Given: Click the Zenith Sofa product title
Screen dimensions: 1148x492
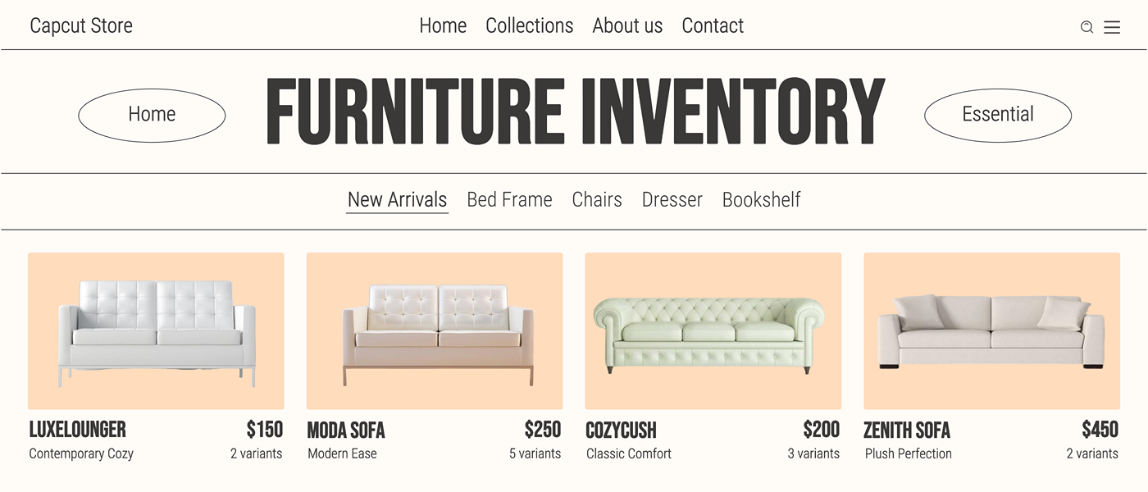Looking at the screenshot, I should (907, 430).
